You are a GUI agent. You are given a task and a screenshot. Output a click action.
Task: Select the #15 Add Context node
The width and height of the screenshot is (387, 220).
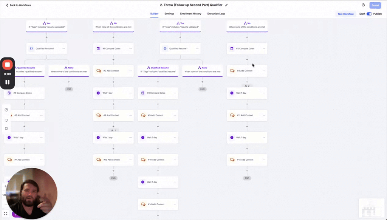pos(245,160)
